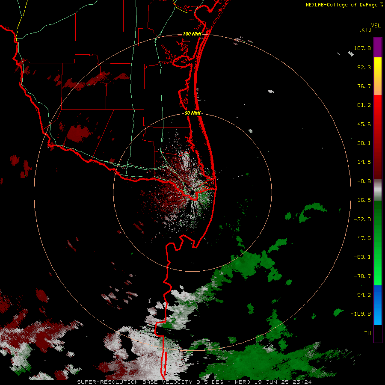Click the hook-shaped green echo offshore east
The image size is (385, 385).
(312, 212)
